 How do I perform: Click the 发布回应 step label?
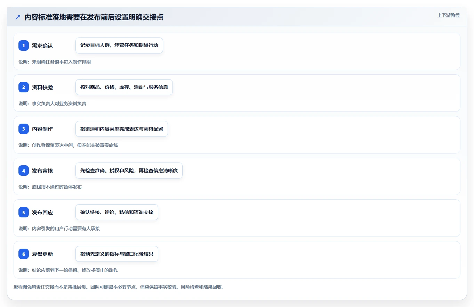coord(42,212)
